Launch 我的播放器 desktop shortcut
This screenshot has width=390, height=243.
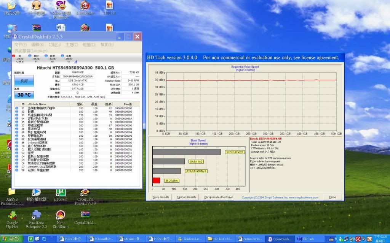pos(36,195)
